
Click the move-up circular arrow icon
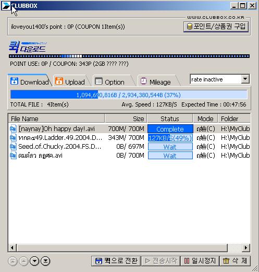[23, 261]
